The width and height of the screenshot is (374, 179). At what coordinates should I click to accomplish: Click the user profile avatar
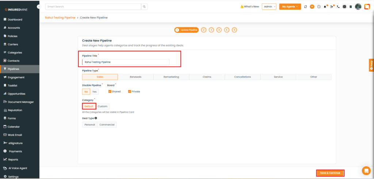coord(358,7)
